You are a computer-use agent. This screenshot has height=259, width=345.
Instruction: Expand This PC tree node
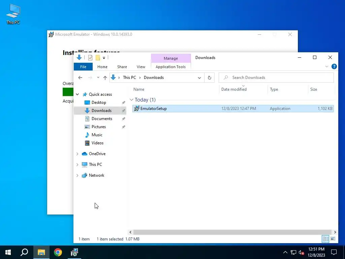click(77, 165)
